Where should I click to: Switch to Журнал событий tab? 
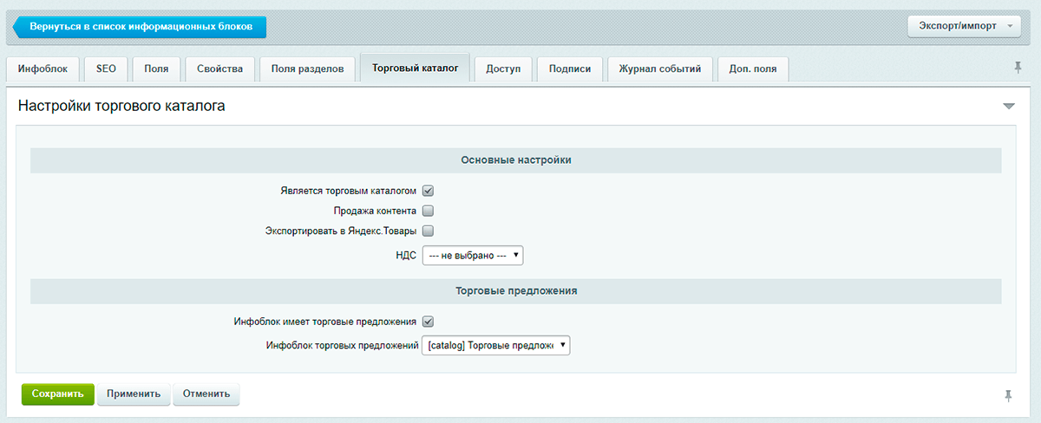[x=659, y=68]
